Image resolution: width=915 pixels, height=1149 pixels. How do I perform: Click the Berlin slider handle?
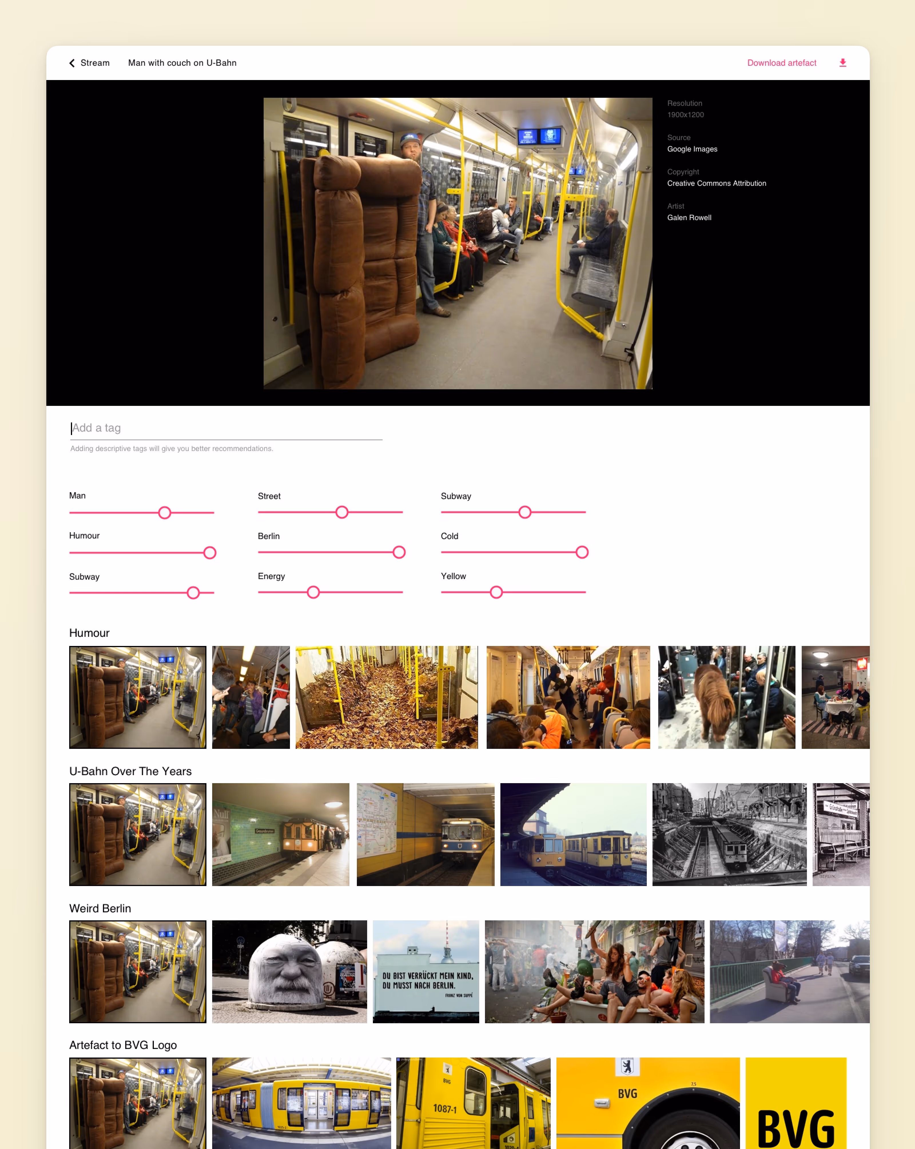pyautogui.click(x=399, y=552)
